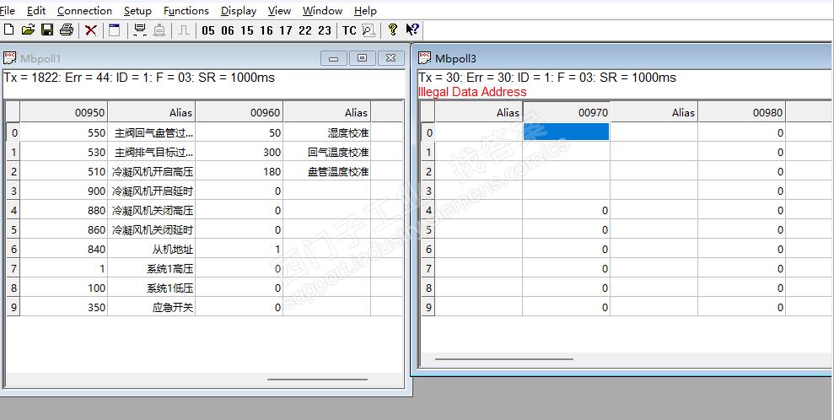The height and width of the screenshot is (420, 834).
Task: Select the highlighted blue cell under 00970
Action: (566, 132)
